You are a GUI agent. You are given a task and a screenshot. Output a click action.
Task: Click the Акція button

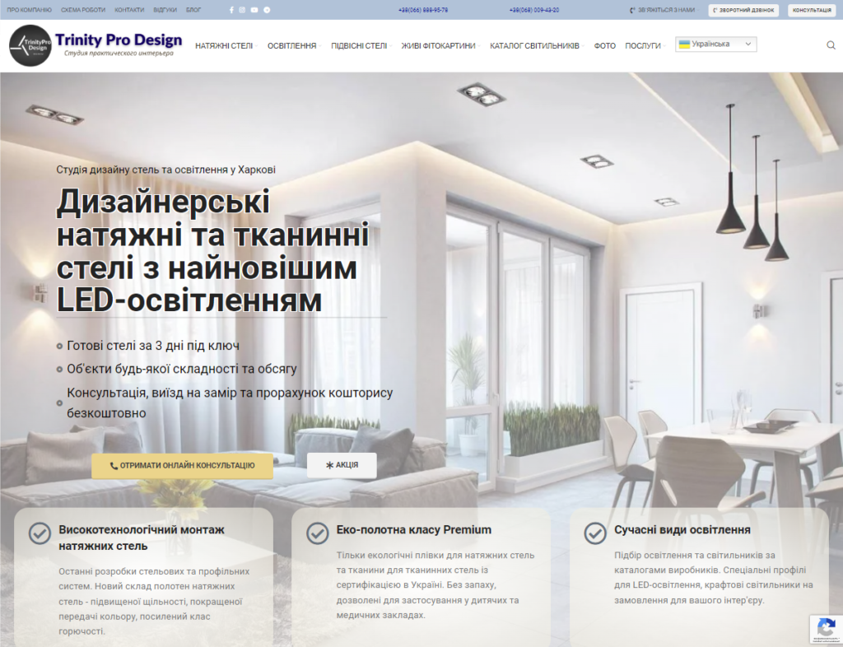click(x=342, y=465)
